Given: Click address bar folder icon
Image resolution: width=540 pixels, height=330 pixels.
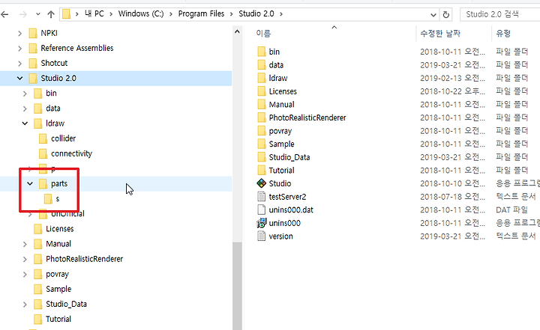Looking at the screenshot, I should click(67, 14).
